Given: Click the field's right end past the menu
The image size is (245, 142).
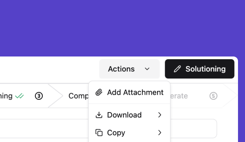Looking at the screenshot, I should click(x=193, y=128).
